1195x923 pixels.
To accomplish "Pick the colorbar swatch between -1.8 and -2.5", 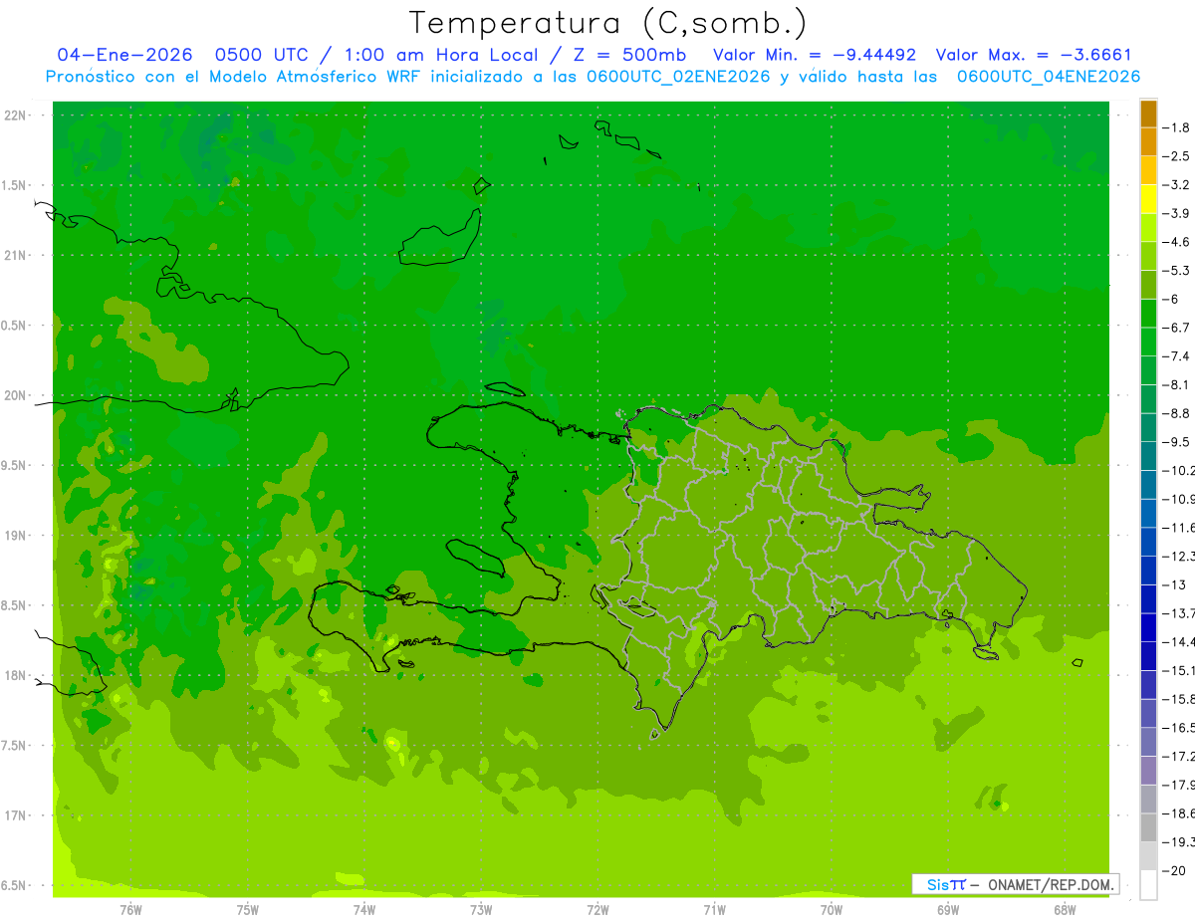I will point(1148,142).
